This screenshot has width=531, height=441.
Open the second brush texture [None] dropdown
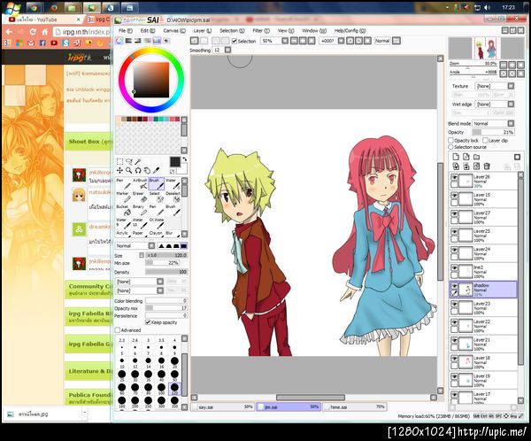click(x=140, y=290)
